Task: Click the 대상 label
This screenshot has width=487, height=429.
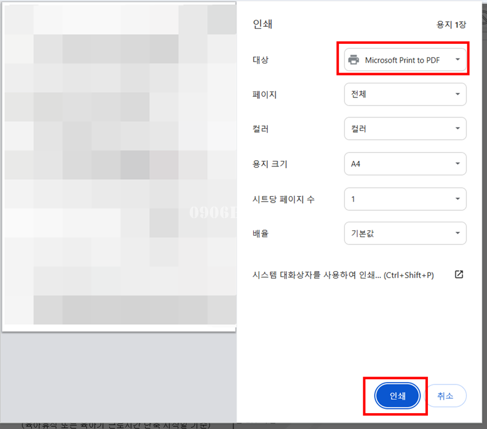Action: point(261,60)
